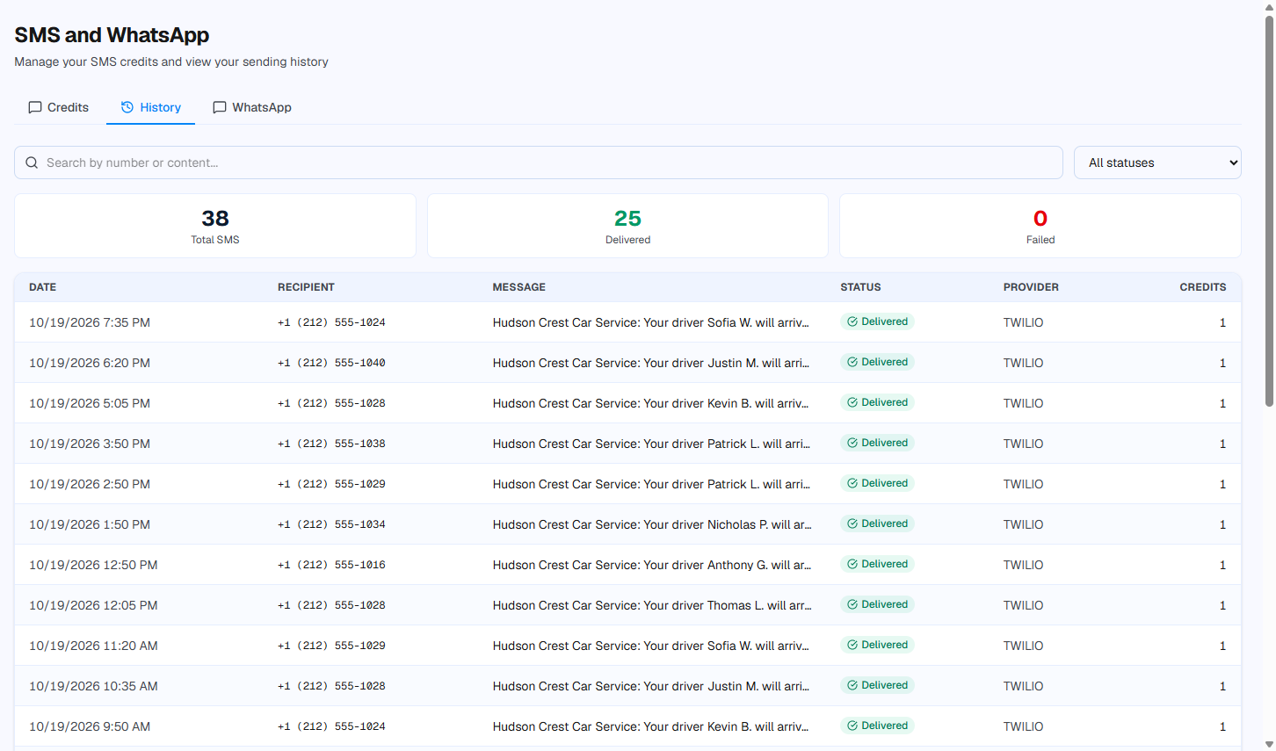Focus the search by number or content field

[539, 162]
